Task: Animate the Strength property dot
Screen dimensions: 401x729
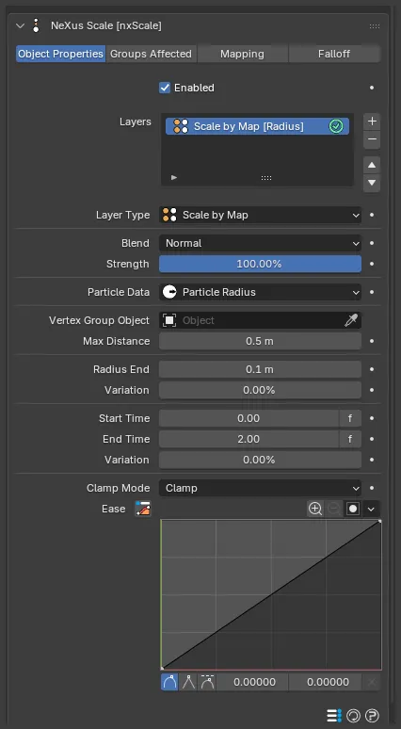Action: pyautogui.click(x=372, y=264)
